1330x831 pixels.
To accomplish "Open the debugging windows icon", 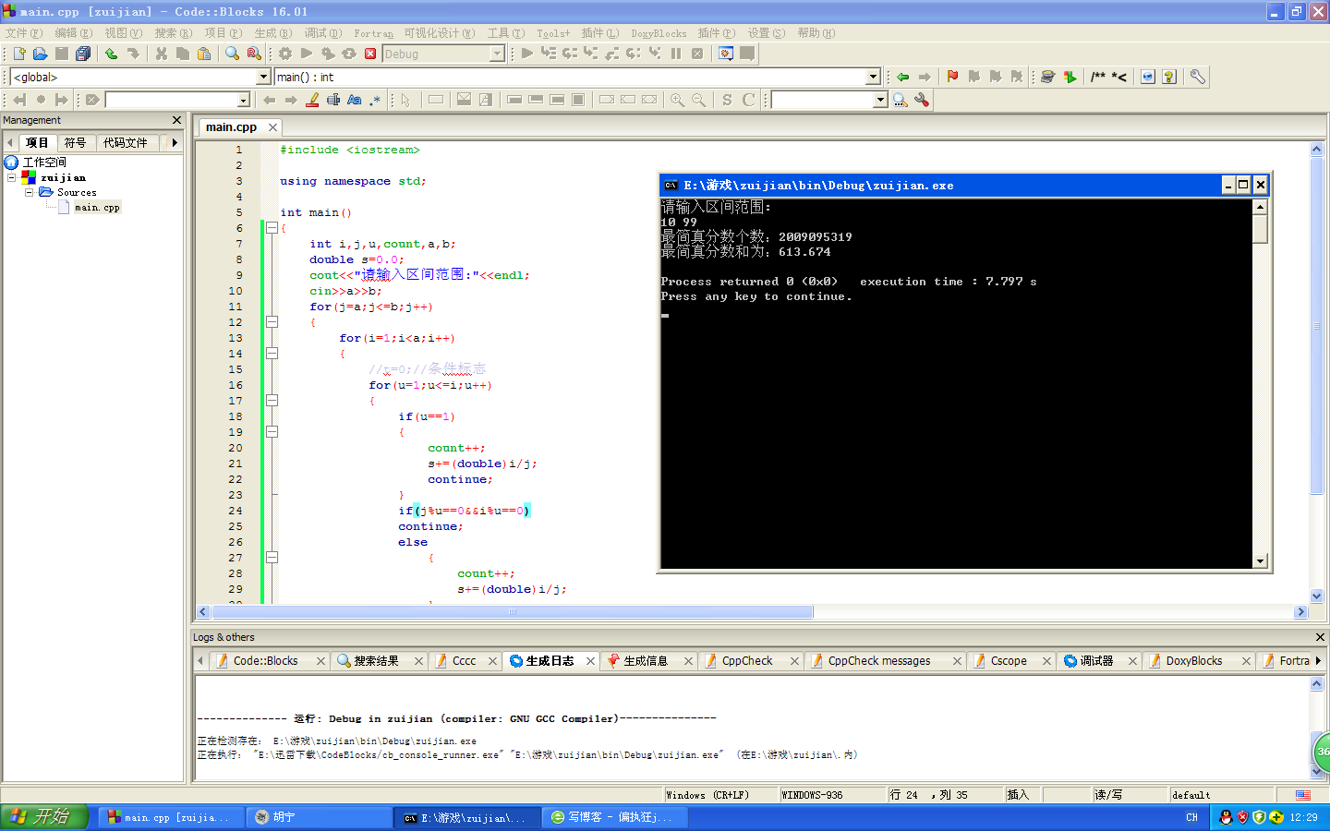I will (726, 54).
